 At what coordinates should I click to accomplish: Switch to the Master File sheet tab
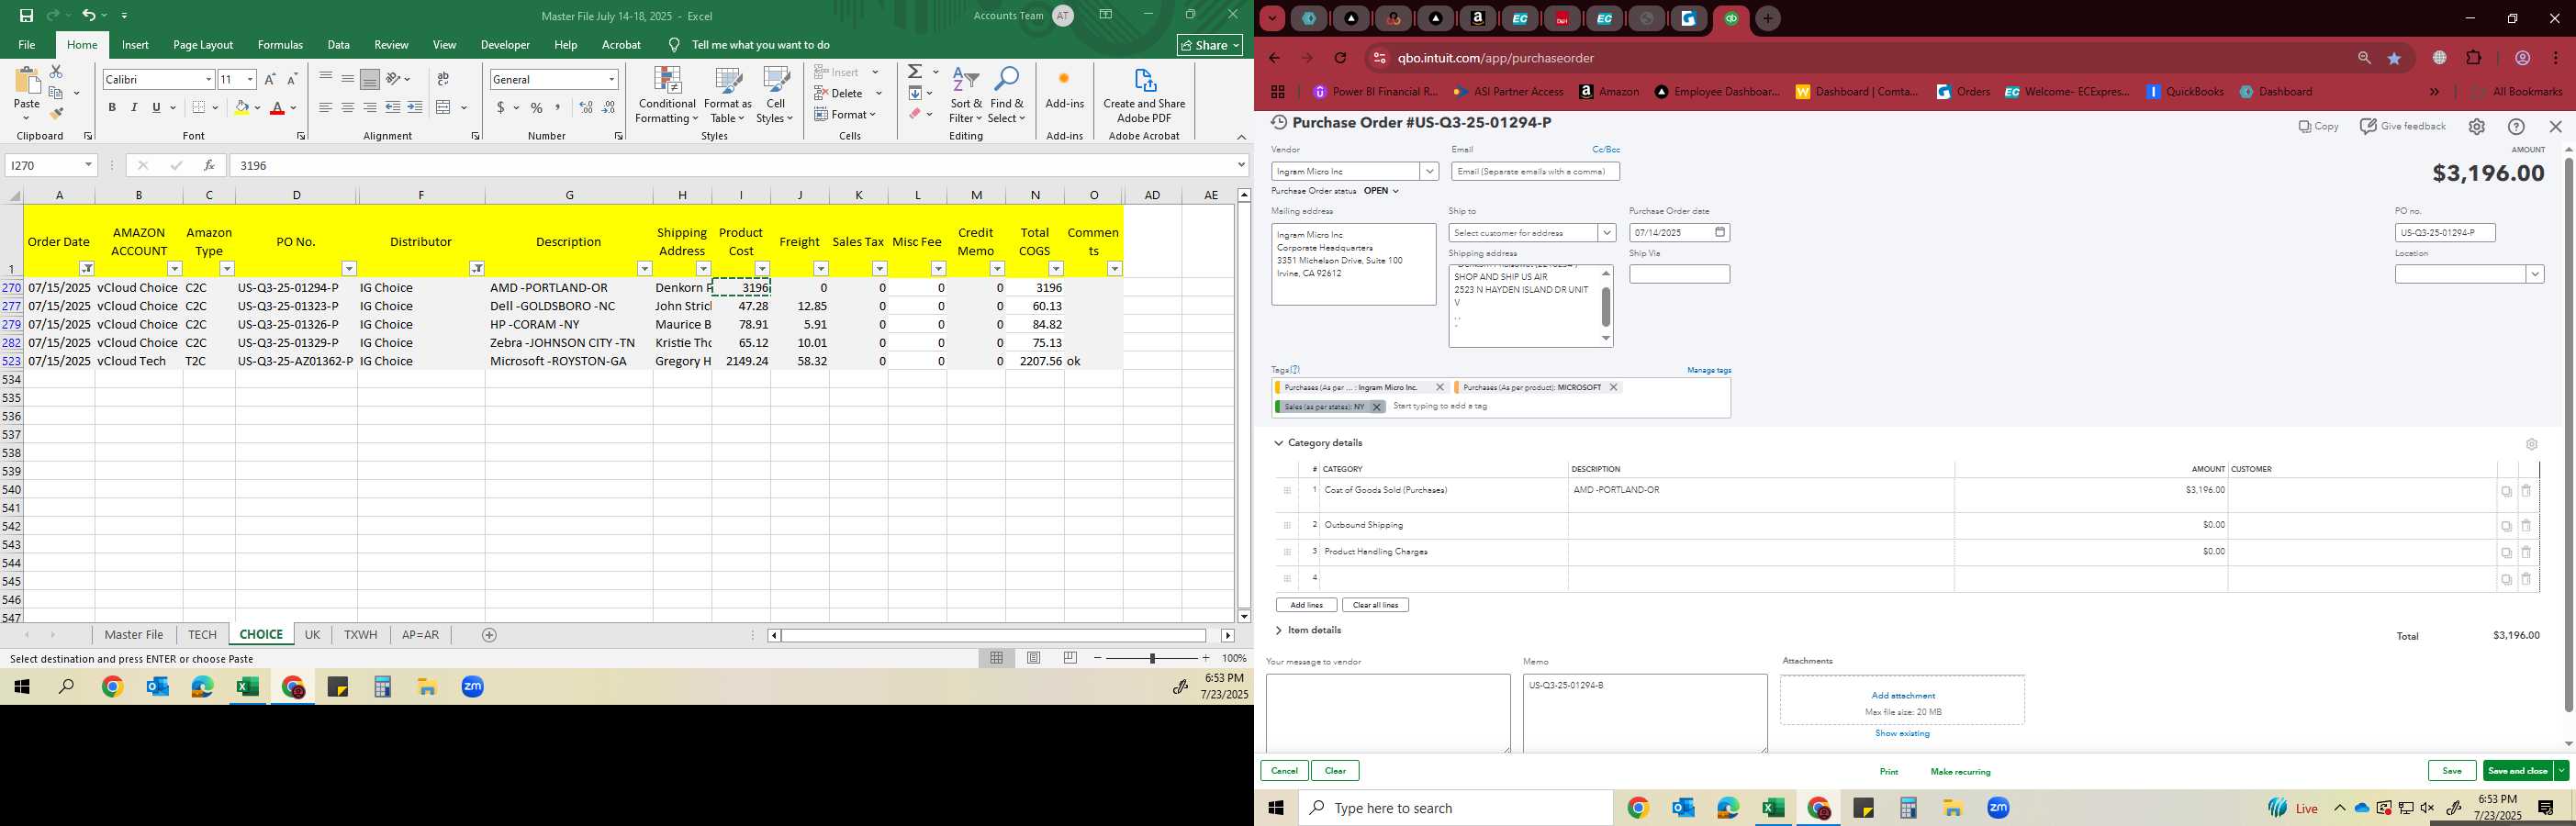click(133, 635)
